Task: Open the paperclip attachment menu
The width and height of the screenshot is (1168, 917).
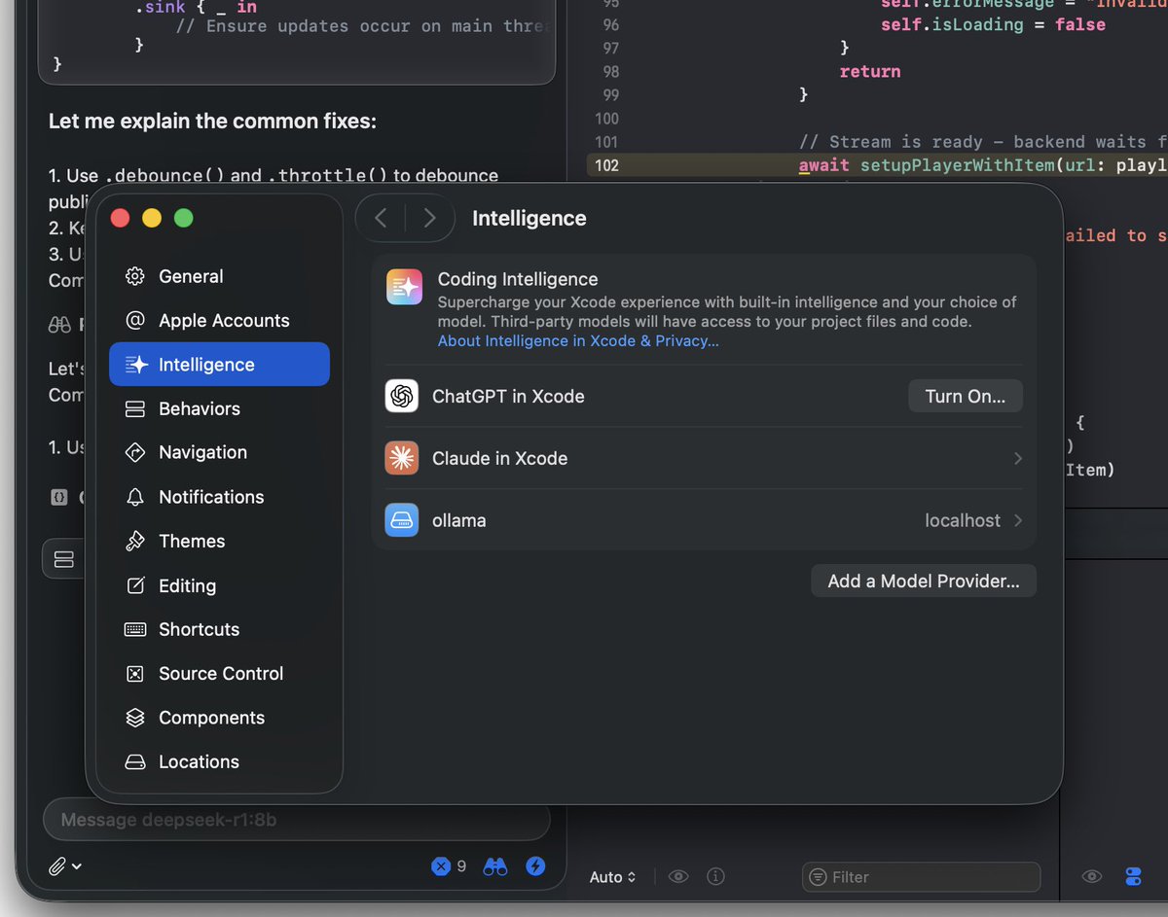Action: [x=65, y=865]
